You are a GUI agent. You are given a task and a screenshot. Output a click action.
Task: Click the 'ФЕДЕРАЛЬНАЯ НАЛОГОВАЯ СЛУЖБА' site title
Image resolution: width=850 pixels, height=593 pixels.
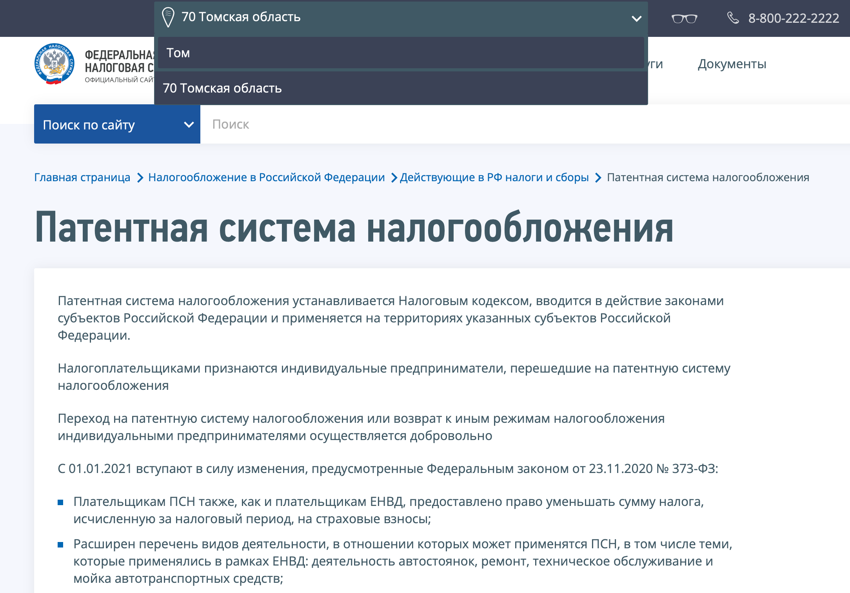120,62
